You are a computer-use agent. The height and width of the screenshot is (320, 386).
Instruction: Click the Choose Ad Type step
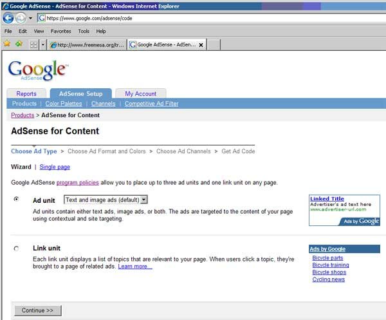34,151
